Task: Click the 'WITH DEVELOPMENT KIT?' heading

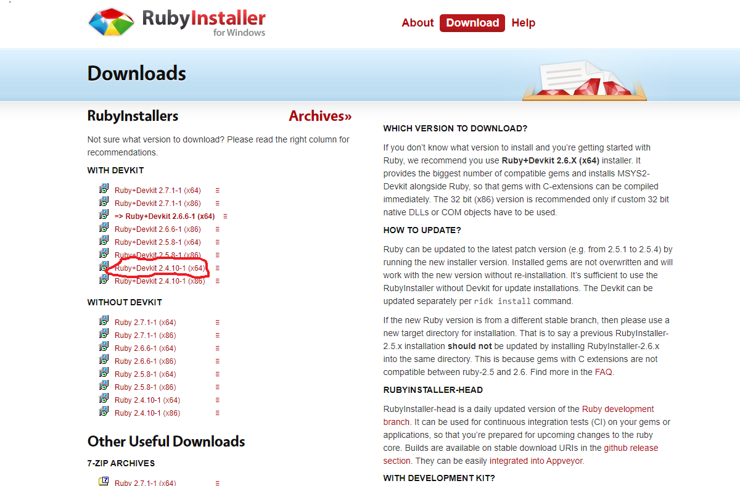Action: [439, 478]
